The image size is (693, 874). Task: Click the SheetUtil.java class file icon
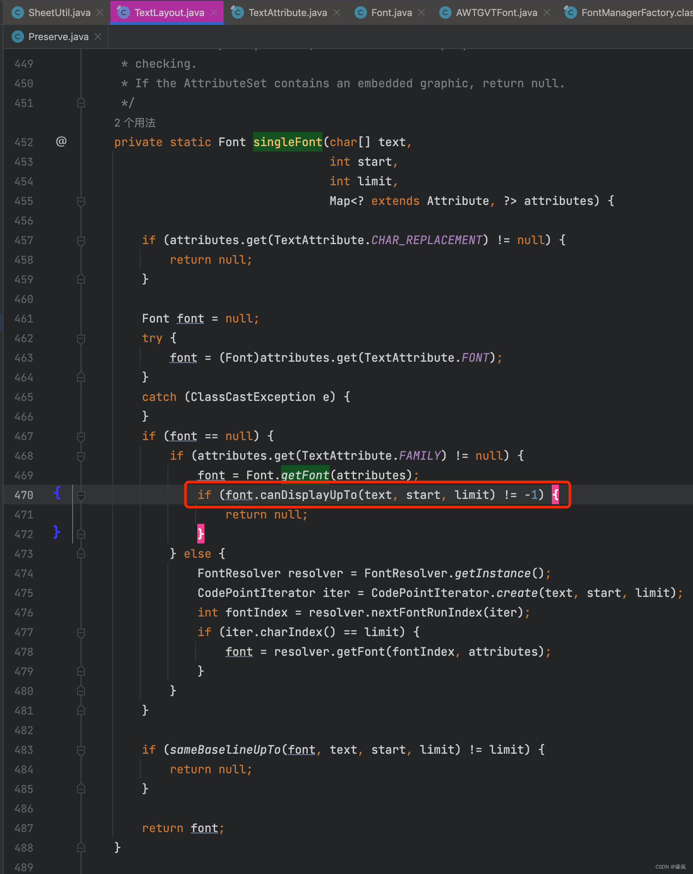pos(17,12)
